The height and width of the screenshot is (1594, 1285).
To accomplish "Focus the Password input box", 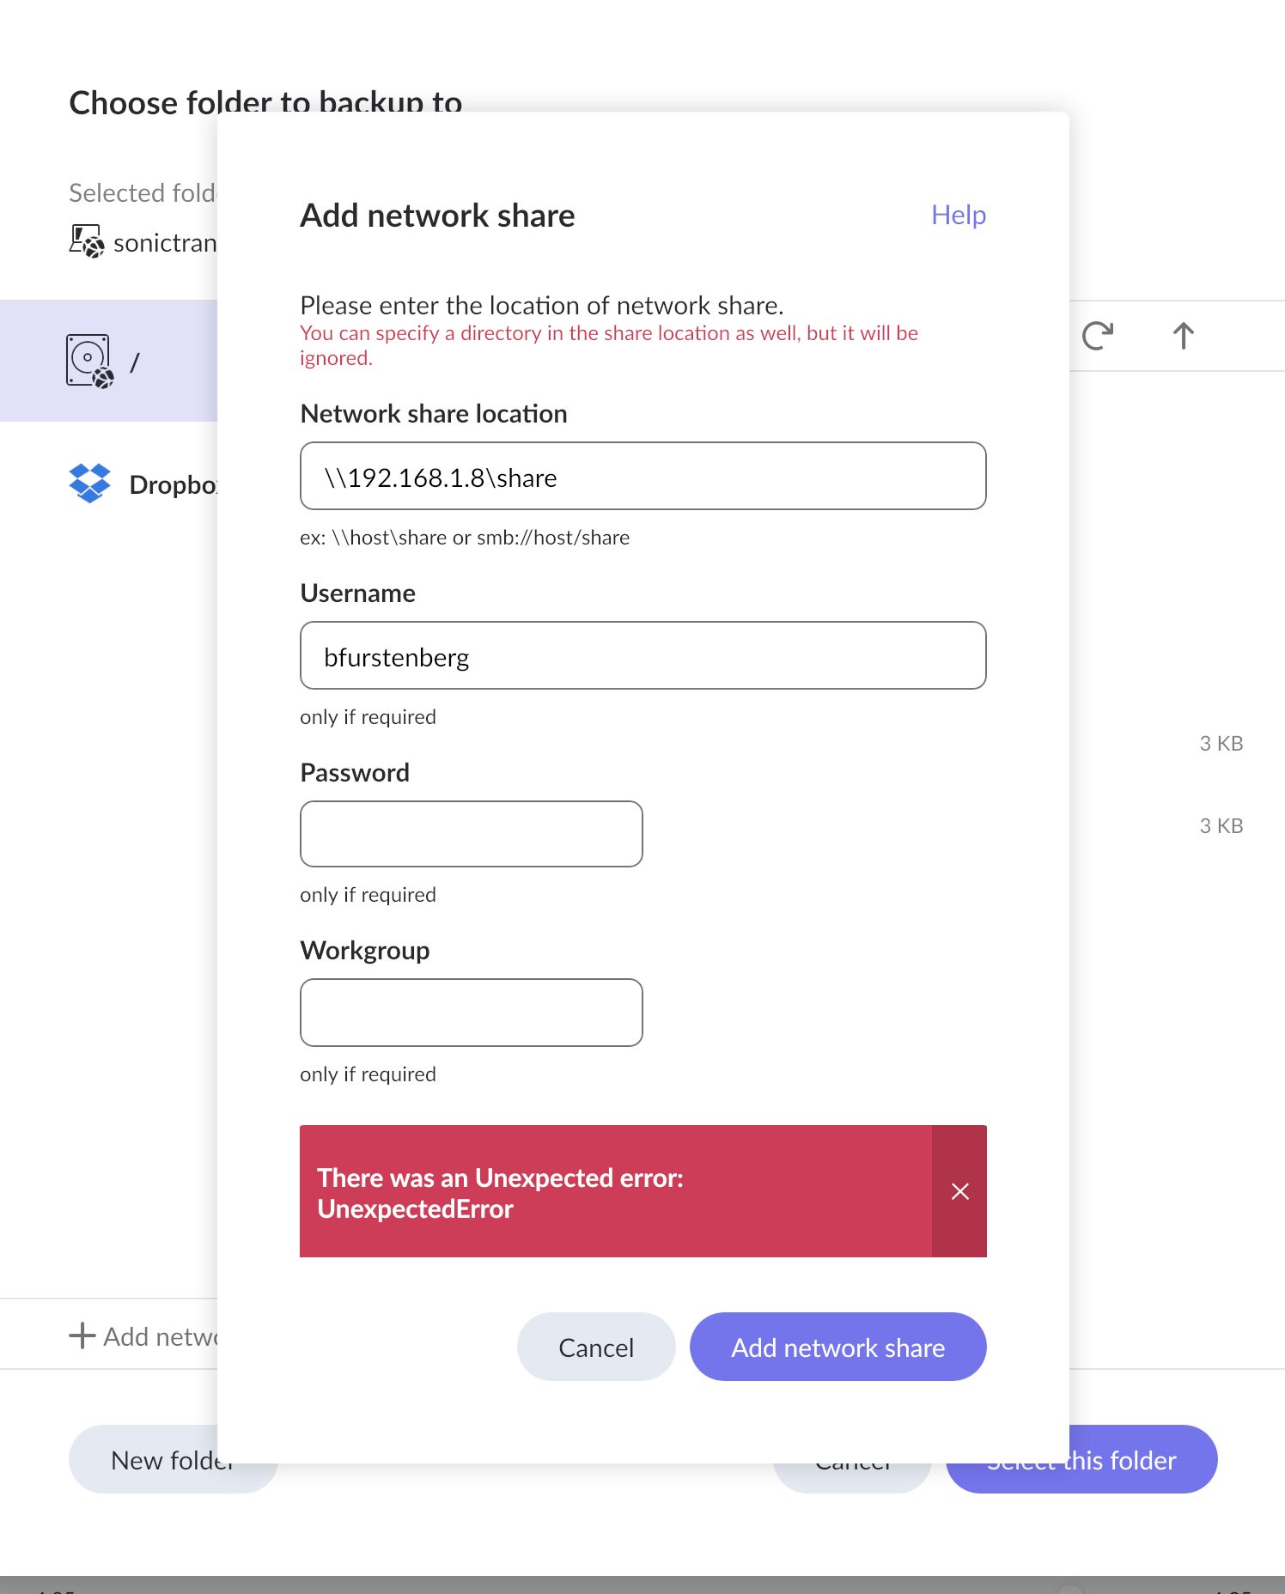I will 472,834.
